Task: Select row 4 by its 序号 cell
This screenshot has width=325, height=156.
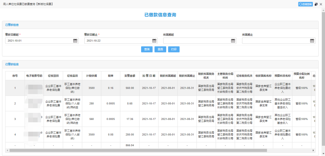Action: (15, 135)
